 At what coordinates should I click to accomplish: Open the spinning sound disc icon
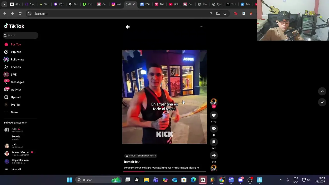tap(214, 168)
